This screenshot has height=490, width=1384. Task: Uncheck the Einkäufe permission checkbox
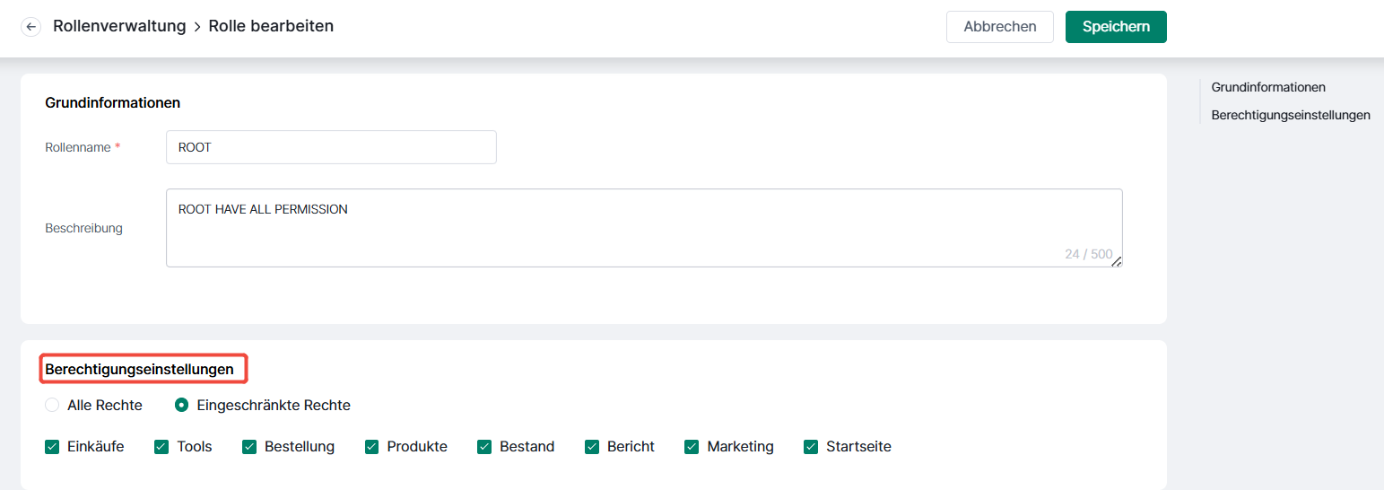coord(52,447)
